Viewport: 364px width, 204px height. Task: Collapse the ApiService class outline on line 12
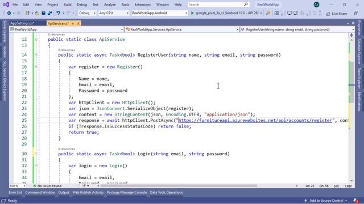tap(36, 39)
